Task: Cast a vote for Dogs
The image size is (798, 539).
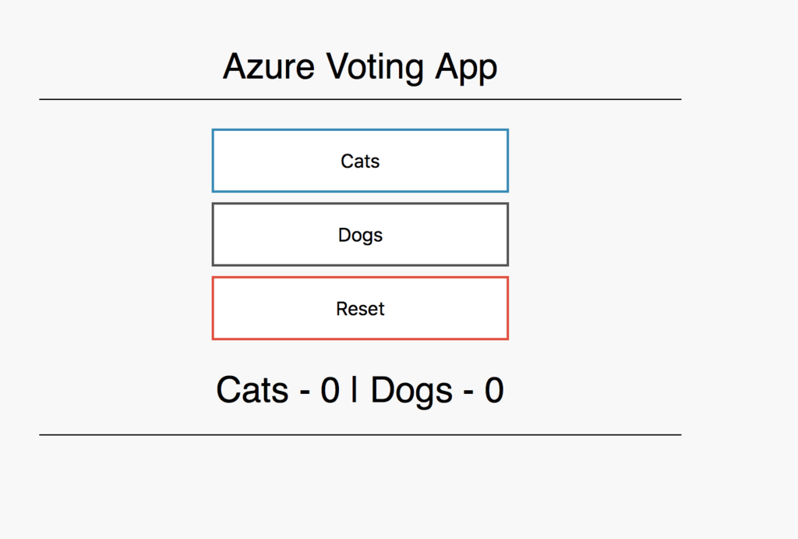Action: click(x=360, y=235)
